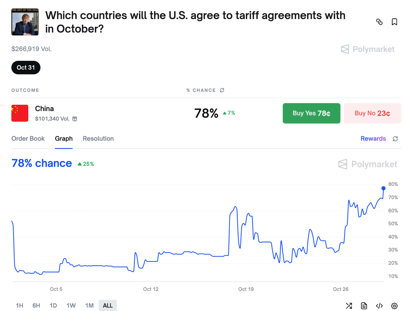Switch chart to 1W range
The width and height of the screenshot is (407, 311).
(71, 306)
